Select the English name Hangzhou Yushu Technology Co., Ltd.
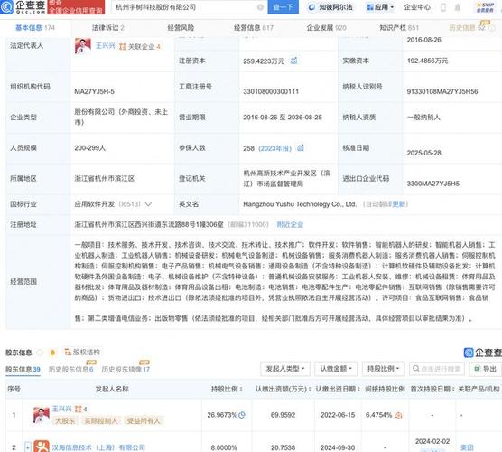 tap(300, 204)
